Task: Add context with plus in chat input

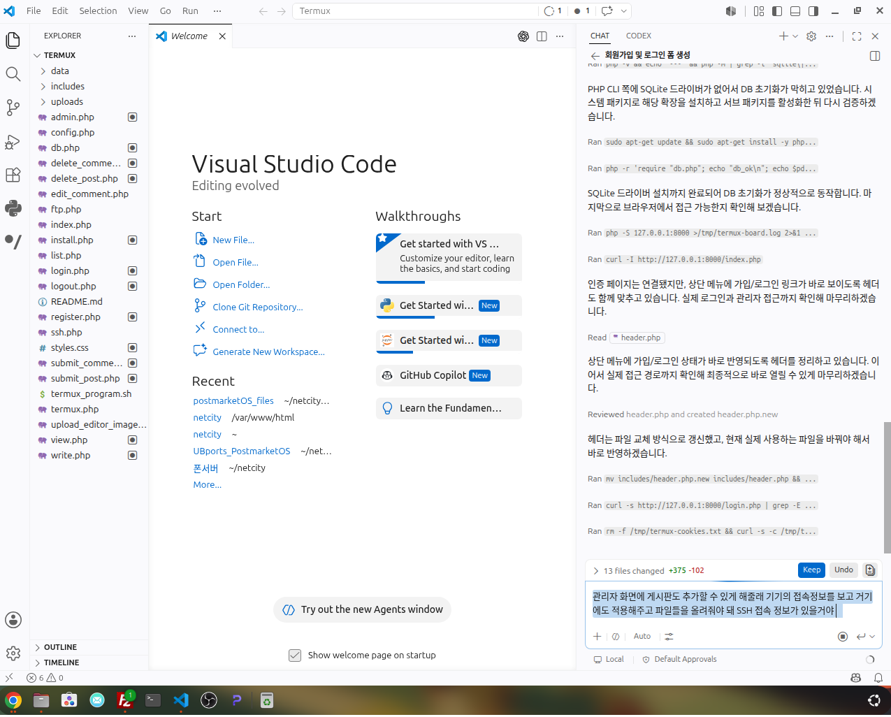Action: [x=597, y=637]
